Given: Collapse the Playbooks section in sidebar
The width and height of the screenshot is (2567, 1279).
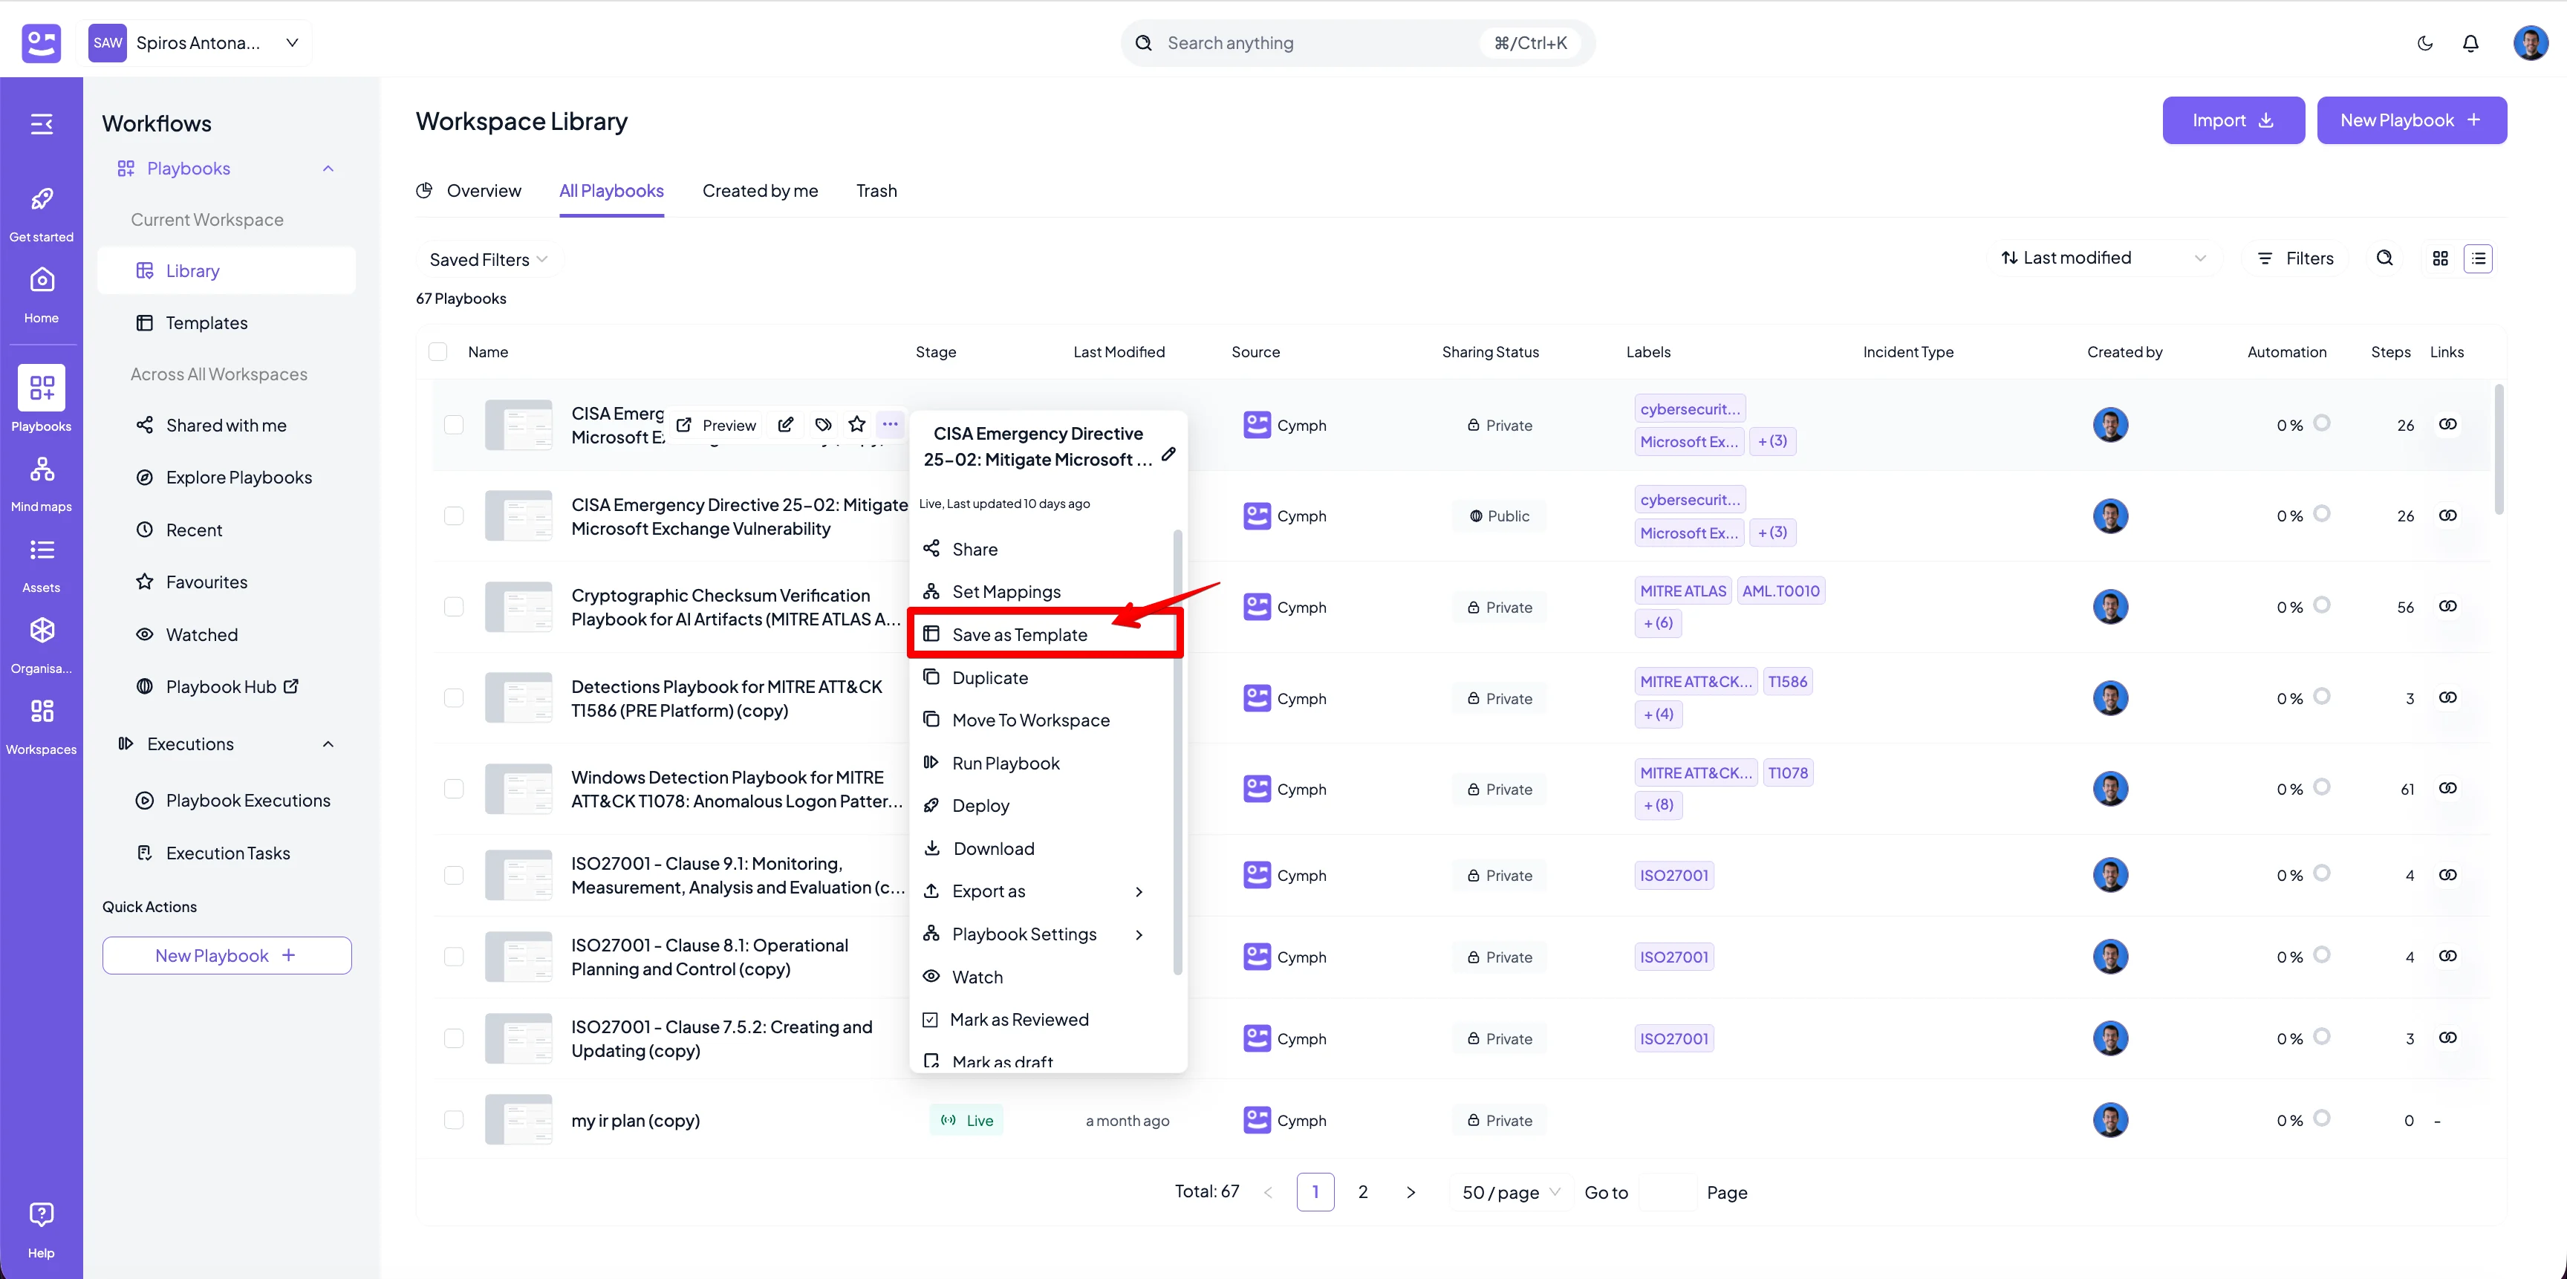Looking at the screenshot, I should 328,169.
